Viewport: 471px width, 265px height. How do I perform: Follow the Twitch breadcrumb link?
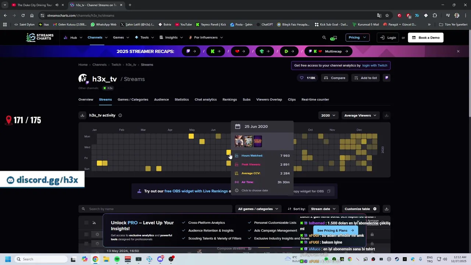click(116, 65)
